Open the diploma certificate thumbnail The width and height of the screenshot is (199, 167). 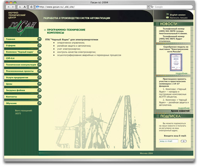(176, 62)
